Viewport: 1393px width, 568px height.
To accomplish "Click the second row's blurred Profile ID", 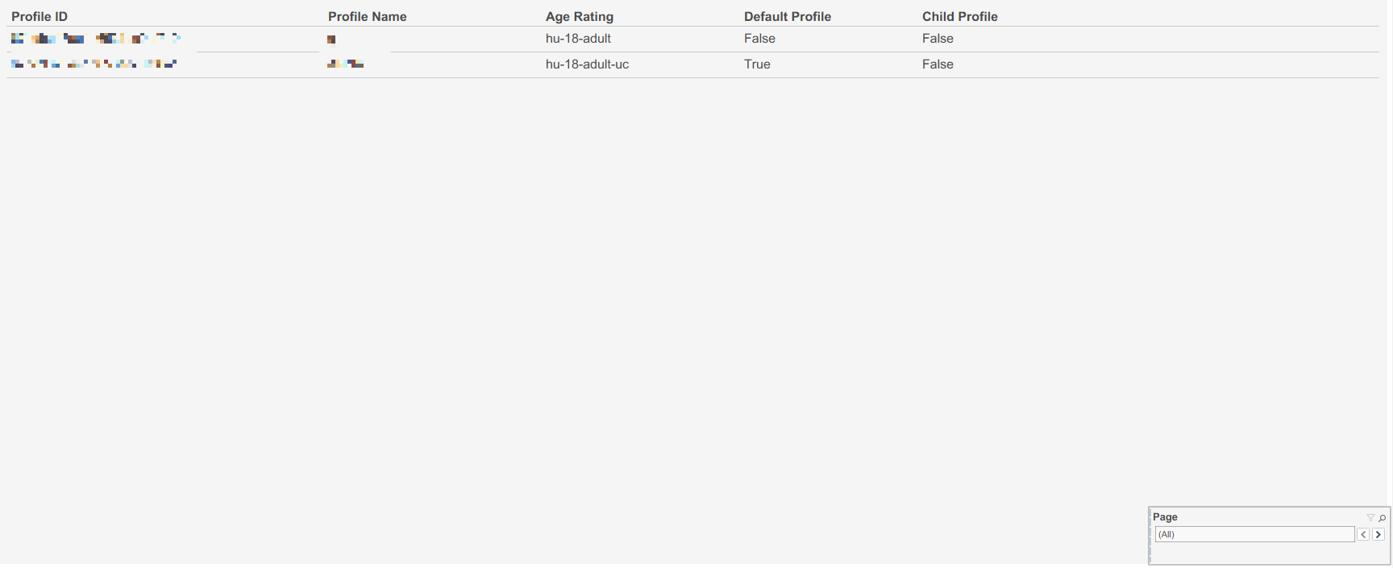I will [x=94, y=64].
